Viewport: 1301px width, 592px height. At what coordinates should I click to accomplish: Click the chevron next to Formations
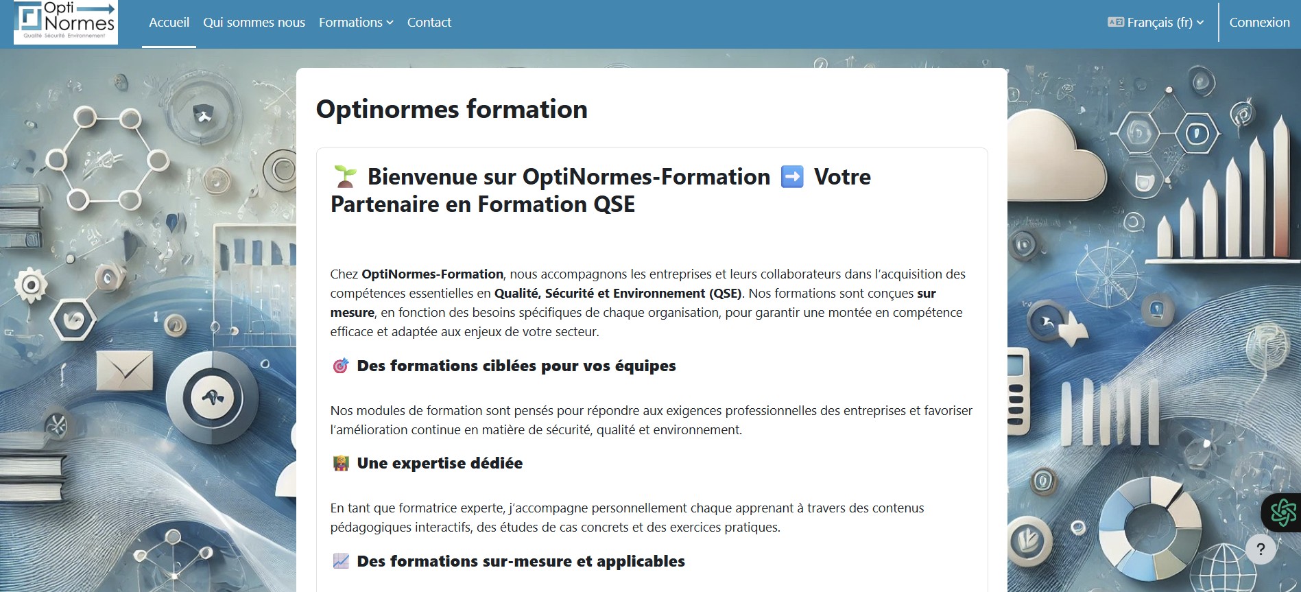point(390,23)
